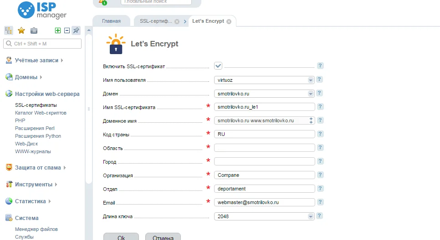Collapse all menu sections with minus icon
This screenshot has width=440, height=240.
(x=67, y=30)
